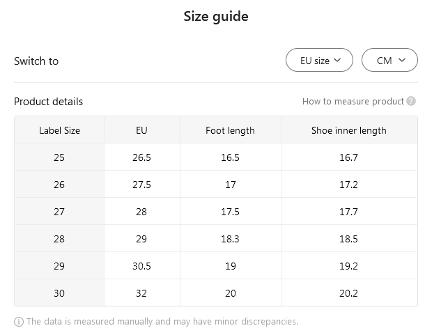This screenshot has width=425, height=335.
Task: Click the info icon beside disclaimer
Action: 18,322
